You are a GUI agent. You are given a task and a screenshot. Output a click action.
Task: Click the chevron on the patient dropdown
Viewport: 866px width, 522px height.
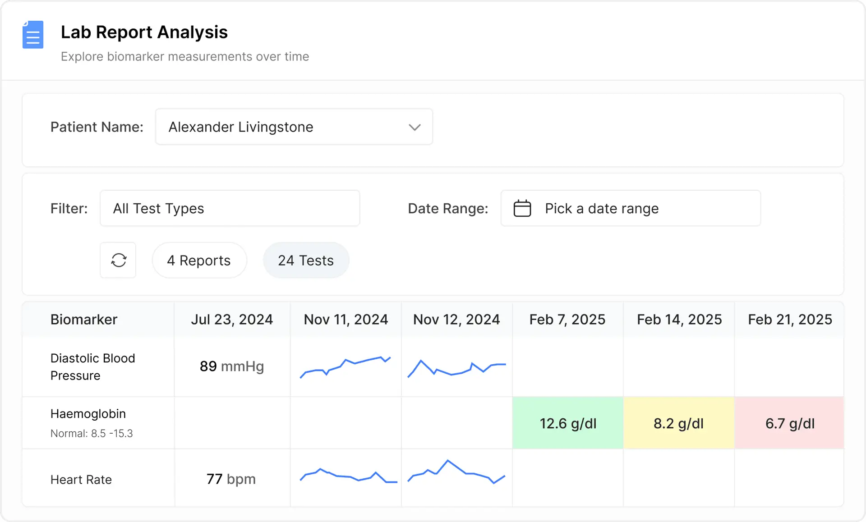415,127
